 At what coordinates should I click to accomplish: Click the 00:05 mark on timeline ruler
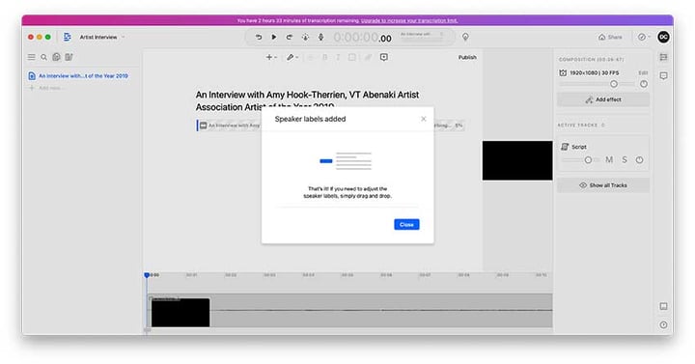[347, 275]
